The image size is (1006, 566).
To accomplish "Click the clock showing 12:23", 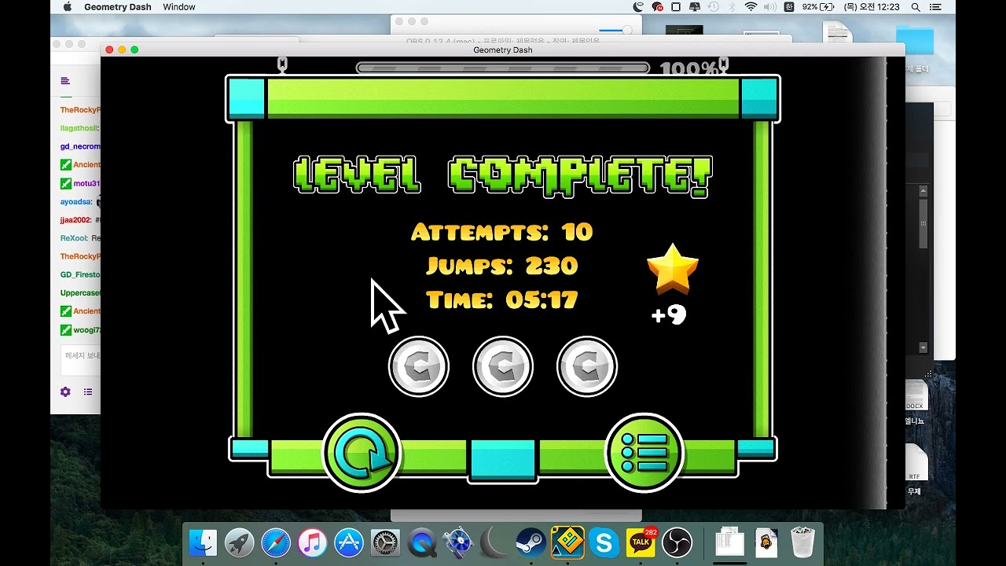I will point(871,7).
